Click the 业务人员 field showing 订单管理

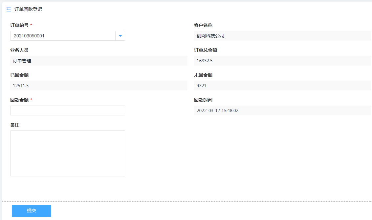click(x=98, y=61)
